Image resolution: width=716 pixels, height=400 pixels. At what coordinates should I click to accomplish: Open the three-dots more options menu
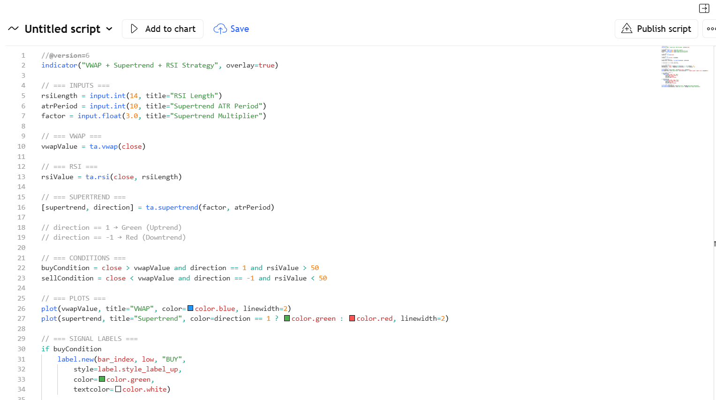(711, 29)
